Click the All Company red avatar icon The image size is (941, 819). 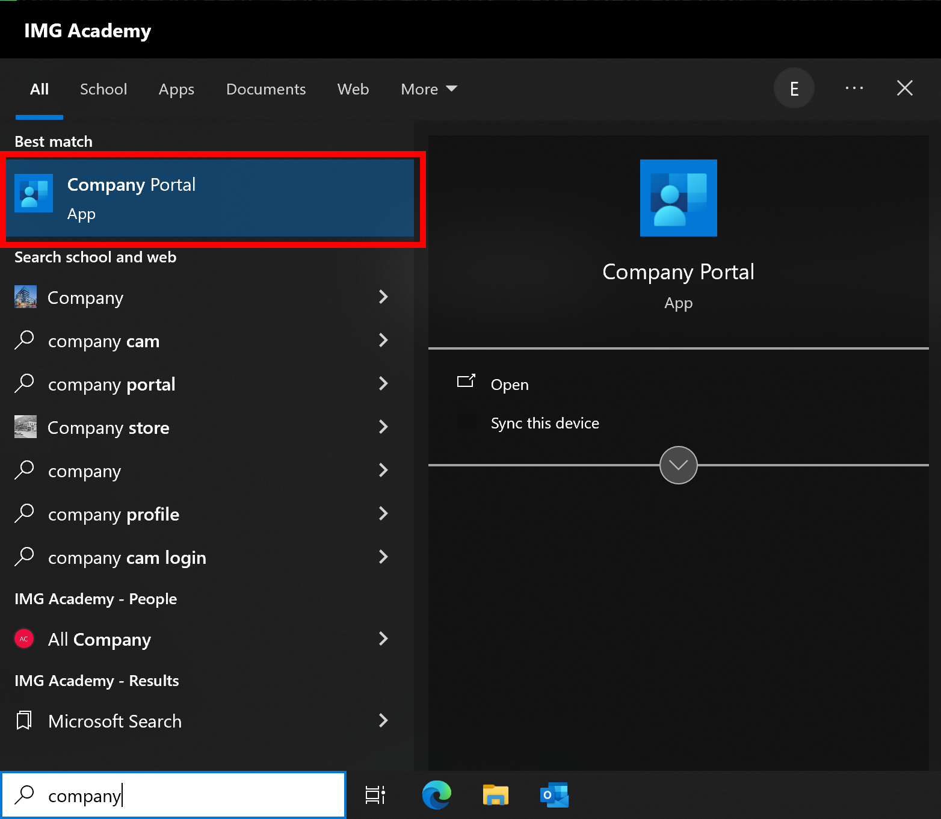[24, 638]
